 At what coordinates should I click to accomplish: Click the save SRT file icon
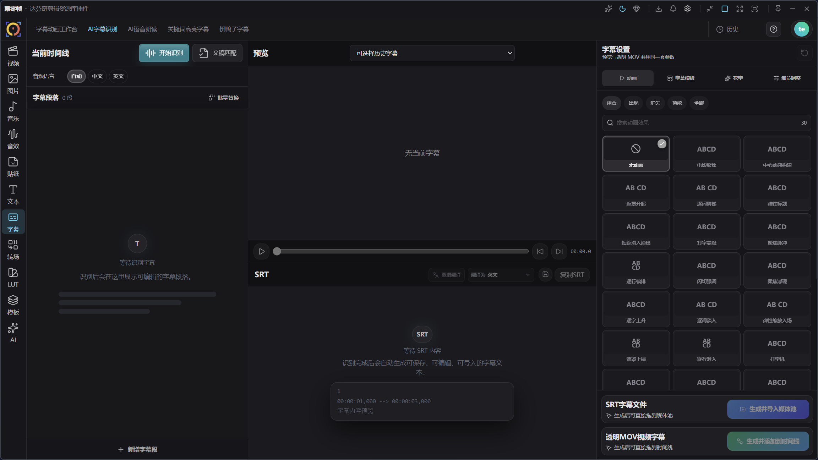(545, 274)
